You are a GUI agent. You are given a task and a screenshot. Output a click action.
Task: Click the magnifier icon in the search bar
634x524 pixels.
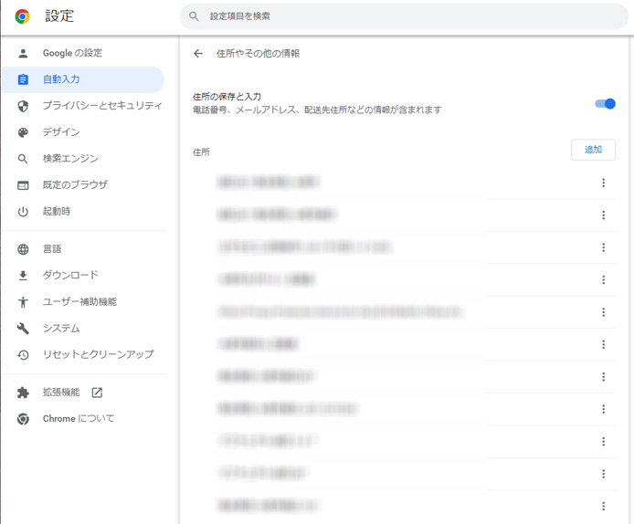194,16
